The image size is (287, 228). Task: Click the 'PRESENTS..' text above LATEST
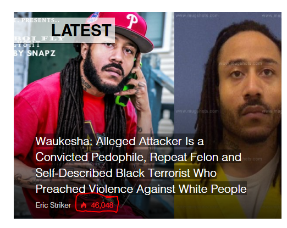(x=40, y=20)
